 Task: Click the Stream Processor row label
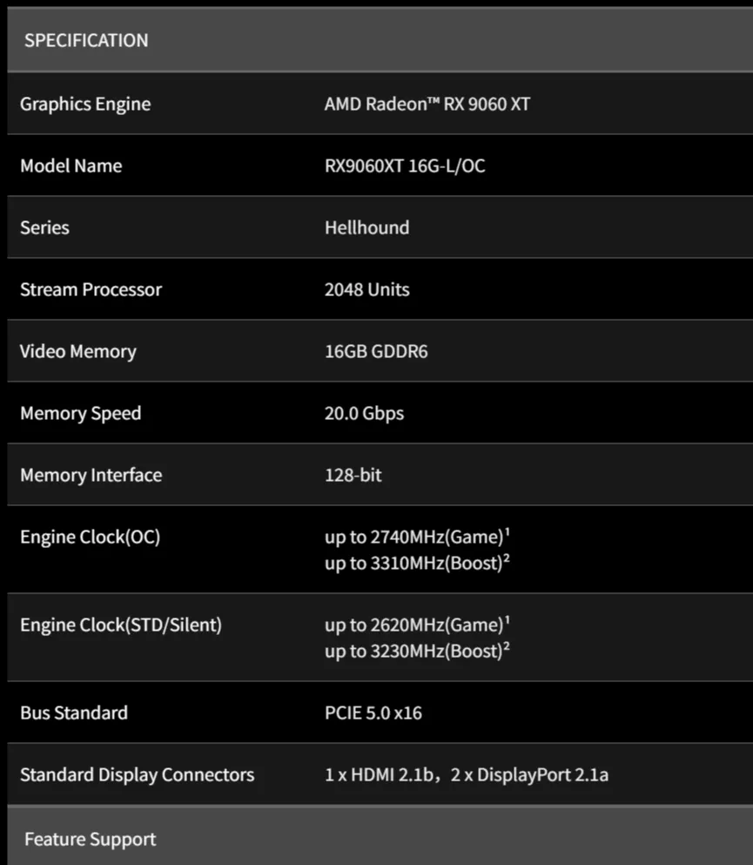click(91, 289)
